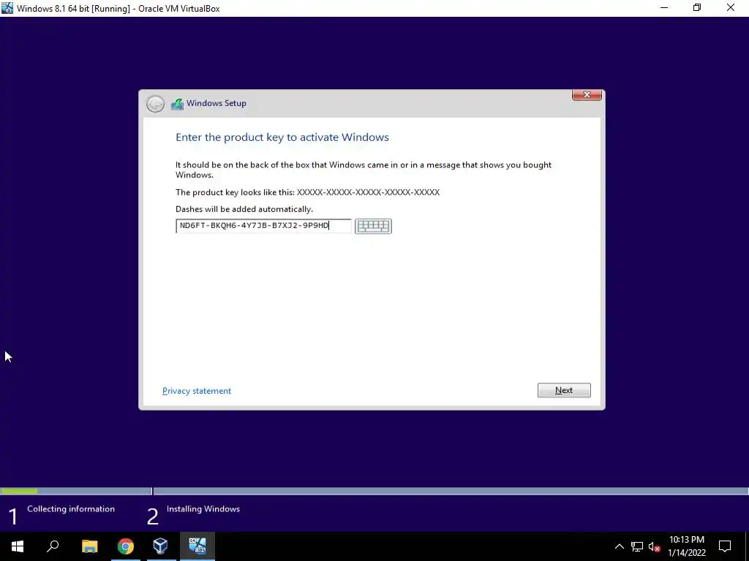
Task: Go back using the round arrow button
Action: point(155,104)
